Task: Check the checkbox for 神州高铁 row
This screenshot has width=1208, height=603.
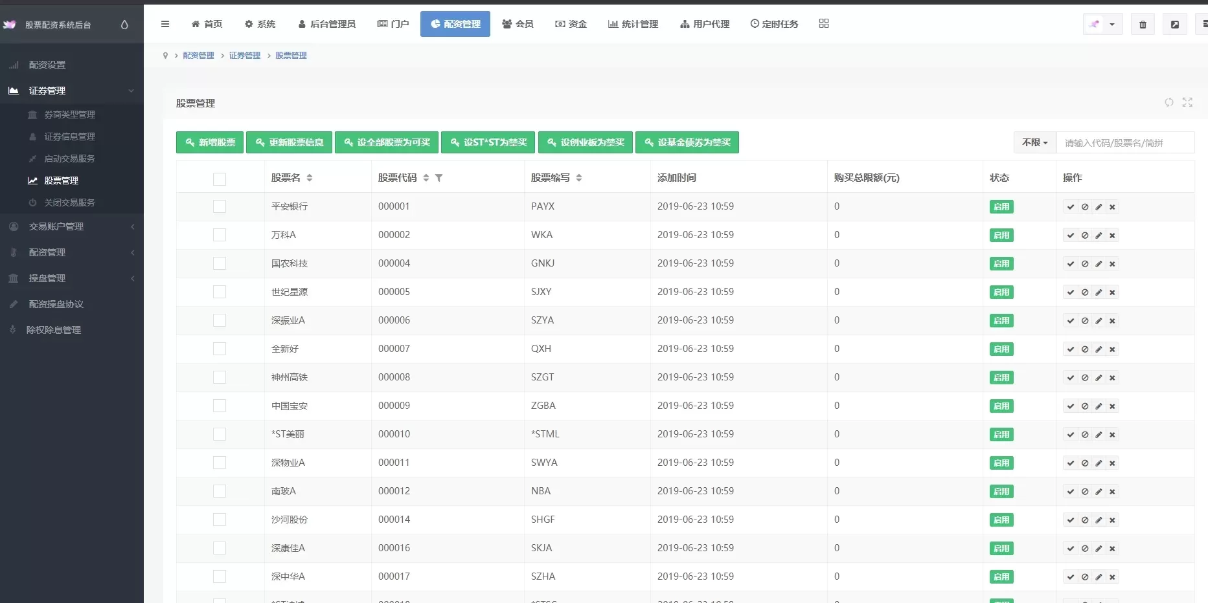Action: click(220, 377)
